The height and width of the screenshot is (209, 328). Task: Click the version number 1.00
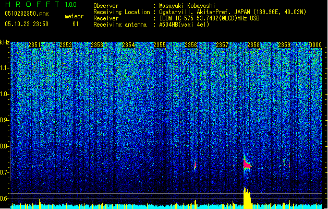(x=71, y=5)
